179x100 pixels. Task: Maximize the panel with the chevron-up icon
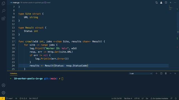point(170,73)
